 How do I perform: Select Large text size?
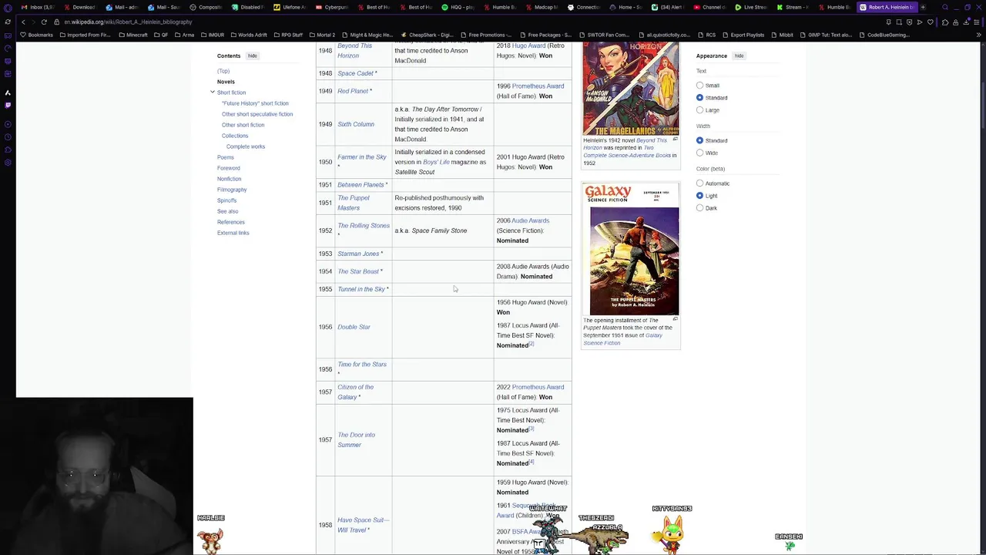700,110
